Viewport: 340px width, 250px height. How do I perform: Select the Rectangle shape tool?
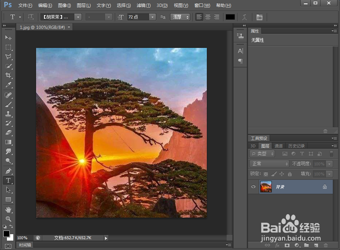click(x=8, y=199)
